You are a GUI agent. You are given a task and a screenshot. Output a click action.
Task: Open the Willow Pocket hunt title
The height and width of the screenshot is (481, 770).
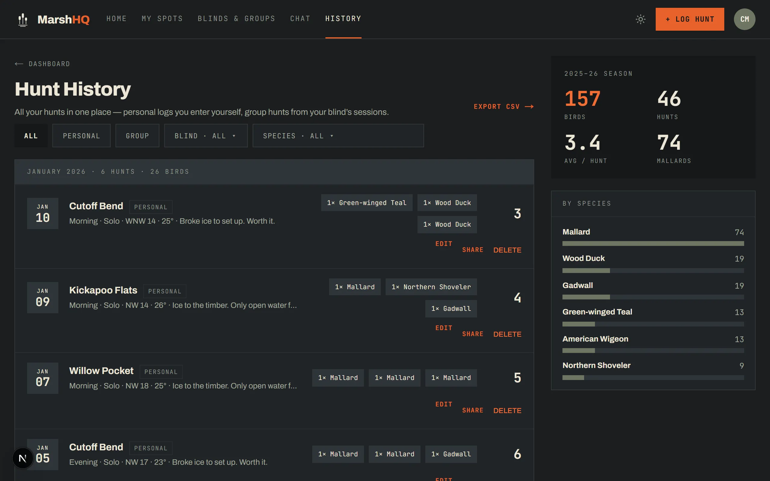click(101, 371)
